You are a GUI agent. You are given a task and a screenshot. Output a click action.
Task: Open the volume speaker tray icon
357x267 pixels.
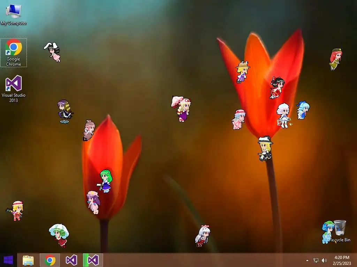coord(324,260)
